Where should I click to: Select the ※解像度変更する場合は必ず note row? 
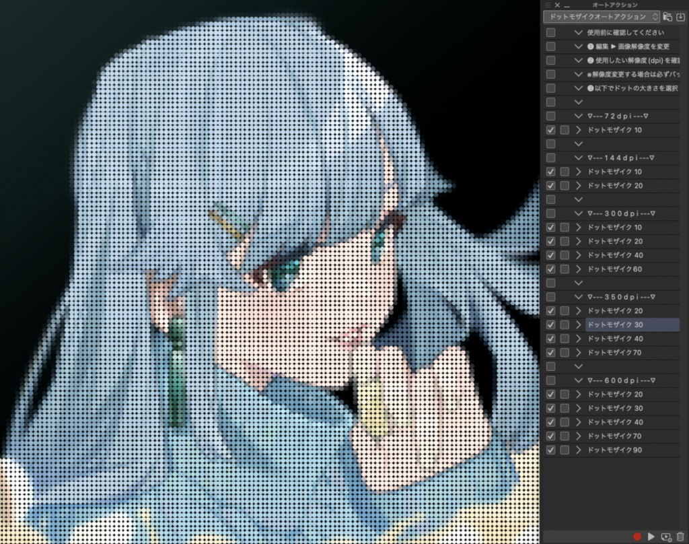[x=634, y=74]
